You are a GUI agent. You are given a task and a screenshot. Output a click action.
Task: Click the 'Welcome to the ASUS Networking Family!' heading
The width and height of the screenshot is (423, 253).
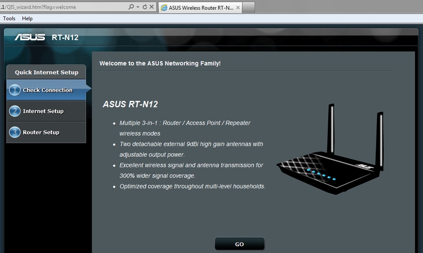pyautogui.click(x=160, y=63)
